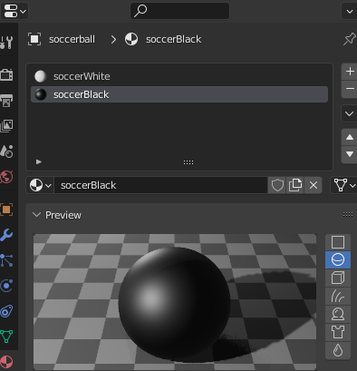Open the View Layer properties tab
This screenshot has width=357, height=371.
tap(6, 125)
